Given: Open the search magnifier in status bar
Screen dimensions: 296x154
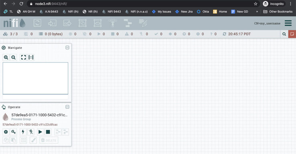Looking at the screenshot, I should (284, 34).
